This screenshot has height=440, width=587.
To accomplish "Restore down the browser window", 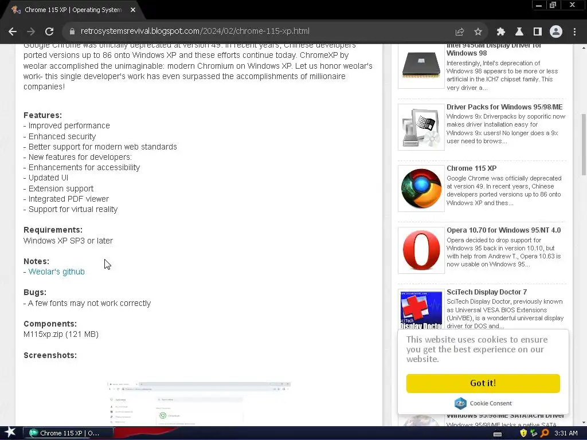I will click(x=553, y=5).
